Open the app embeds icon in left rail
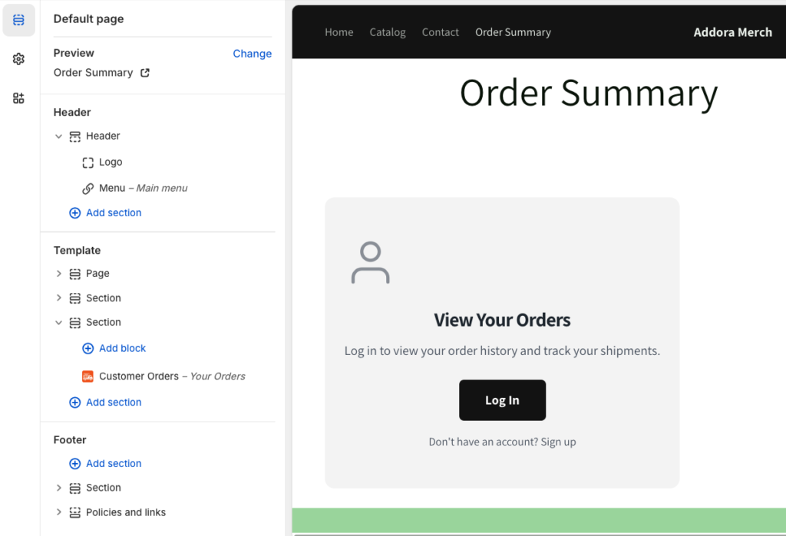This screenshot has height=536, width=786. tap(19, 98)
